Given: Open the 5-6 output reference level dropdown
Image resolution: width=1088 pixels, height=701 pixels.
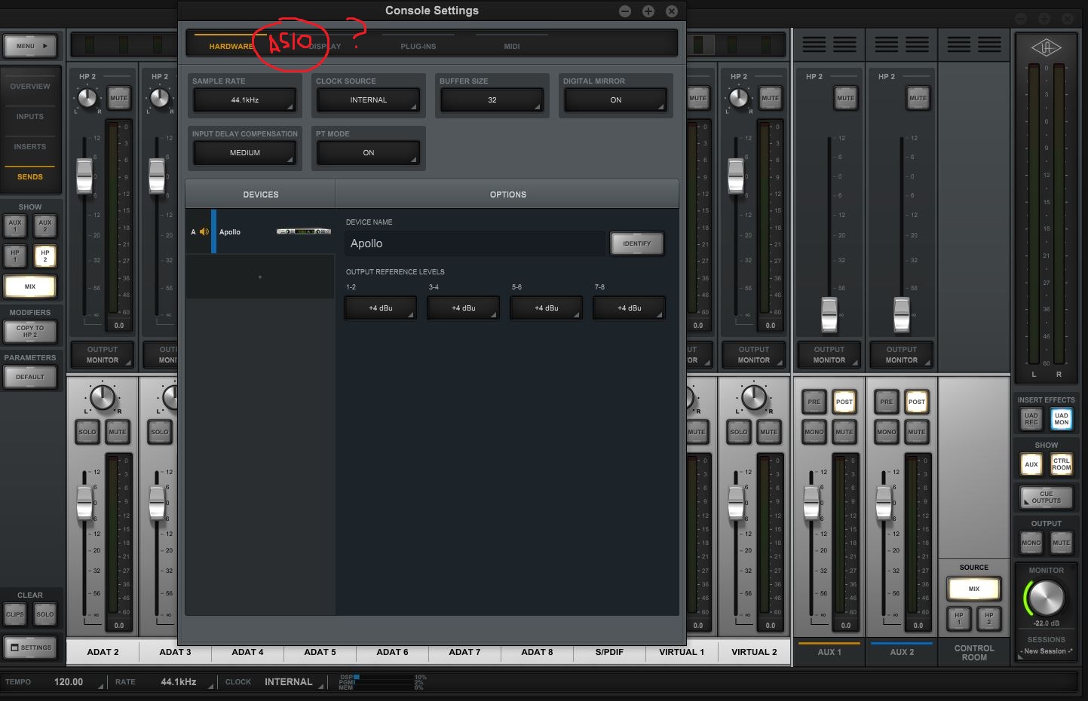Looking at the screenshot, I should [x=547, y=308].
